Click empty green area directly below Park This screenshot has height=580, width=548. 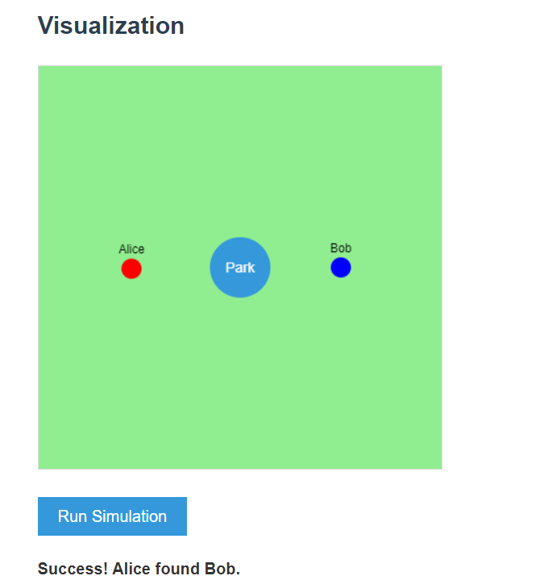point(240,371)
